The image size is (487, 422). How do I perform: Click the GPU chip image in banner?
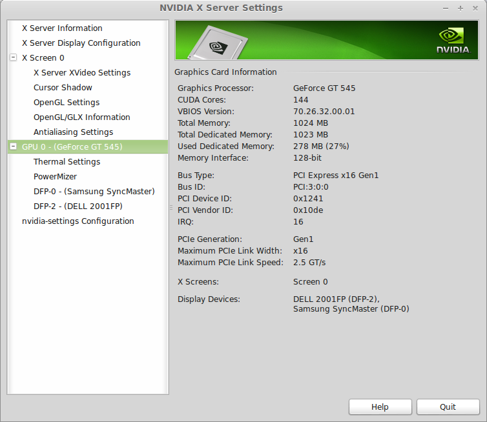coord(218,43)
